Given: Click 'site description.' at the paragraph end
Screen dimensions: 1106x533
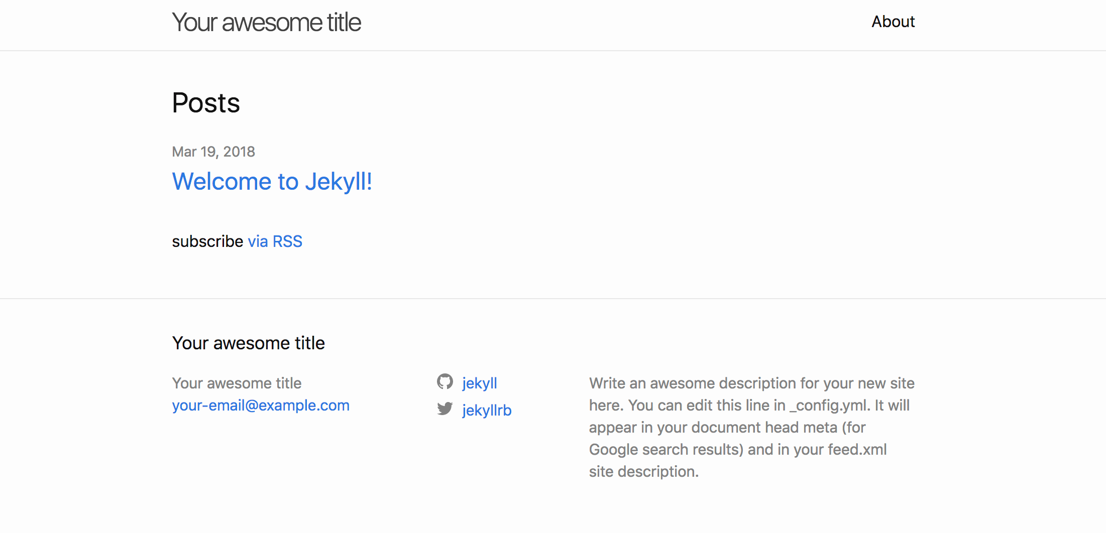Looking at the screenshot, I should pos(643,472).
